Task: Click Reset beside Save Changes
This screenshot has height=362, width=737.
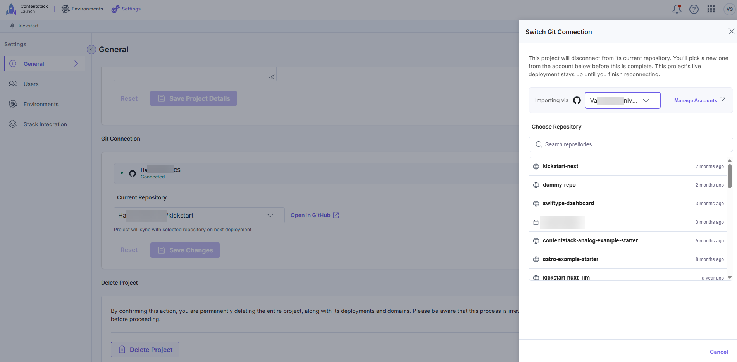Action: [129, 250]
